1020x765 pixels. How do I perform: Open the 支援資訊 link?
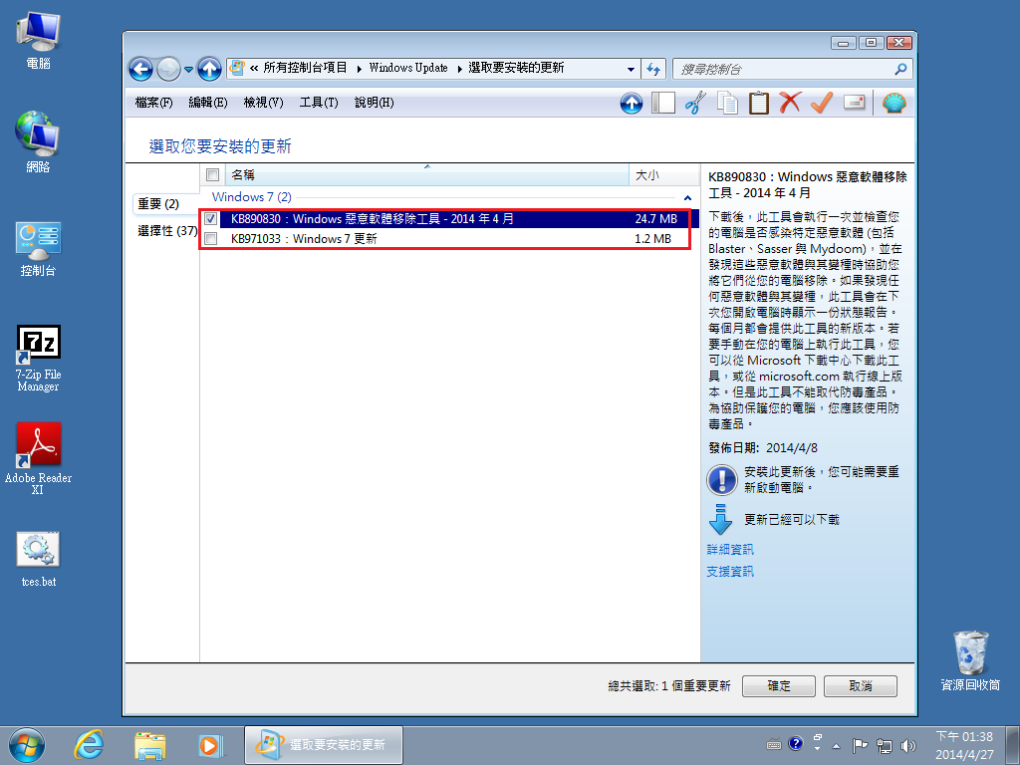pos(730,572)
